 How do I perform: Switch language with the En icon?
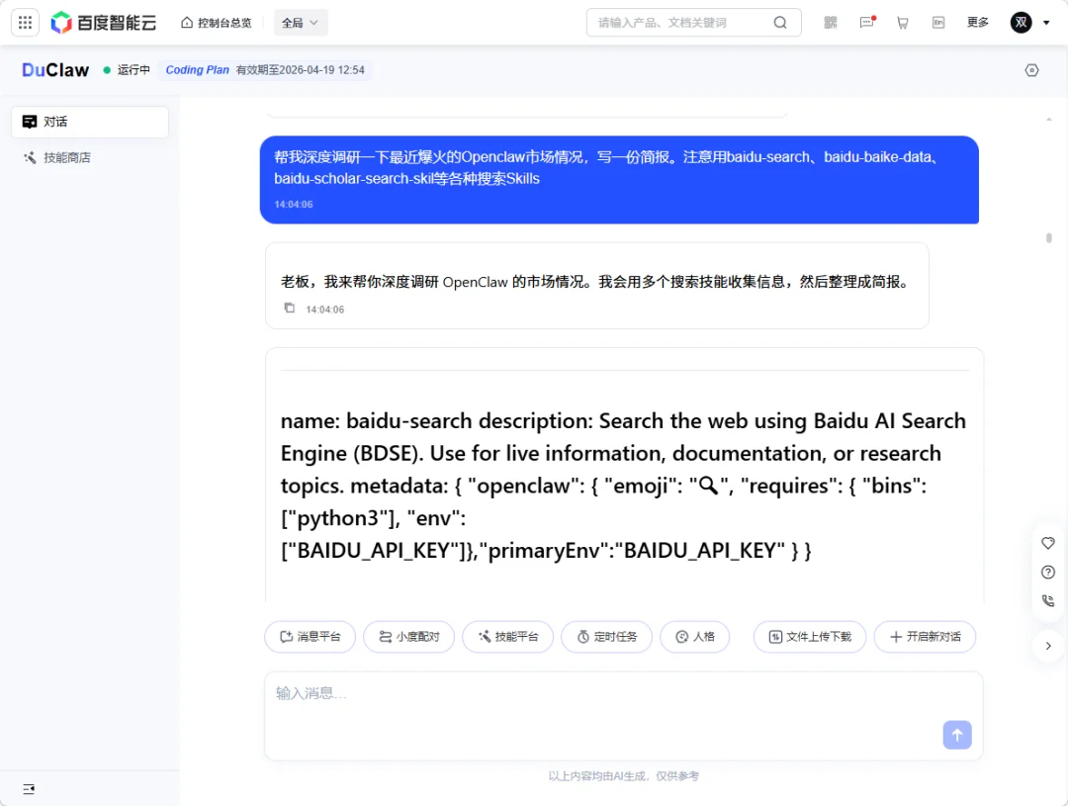pyautogui.click(x=938, y=23)
